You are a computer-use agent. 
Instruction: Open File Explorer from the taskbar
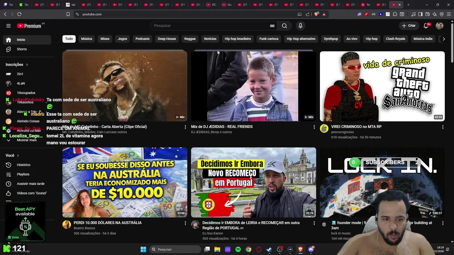click(x=217, y=249)
